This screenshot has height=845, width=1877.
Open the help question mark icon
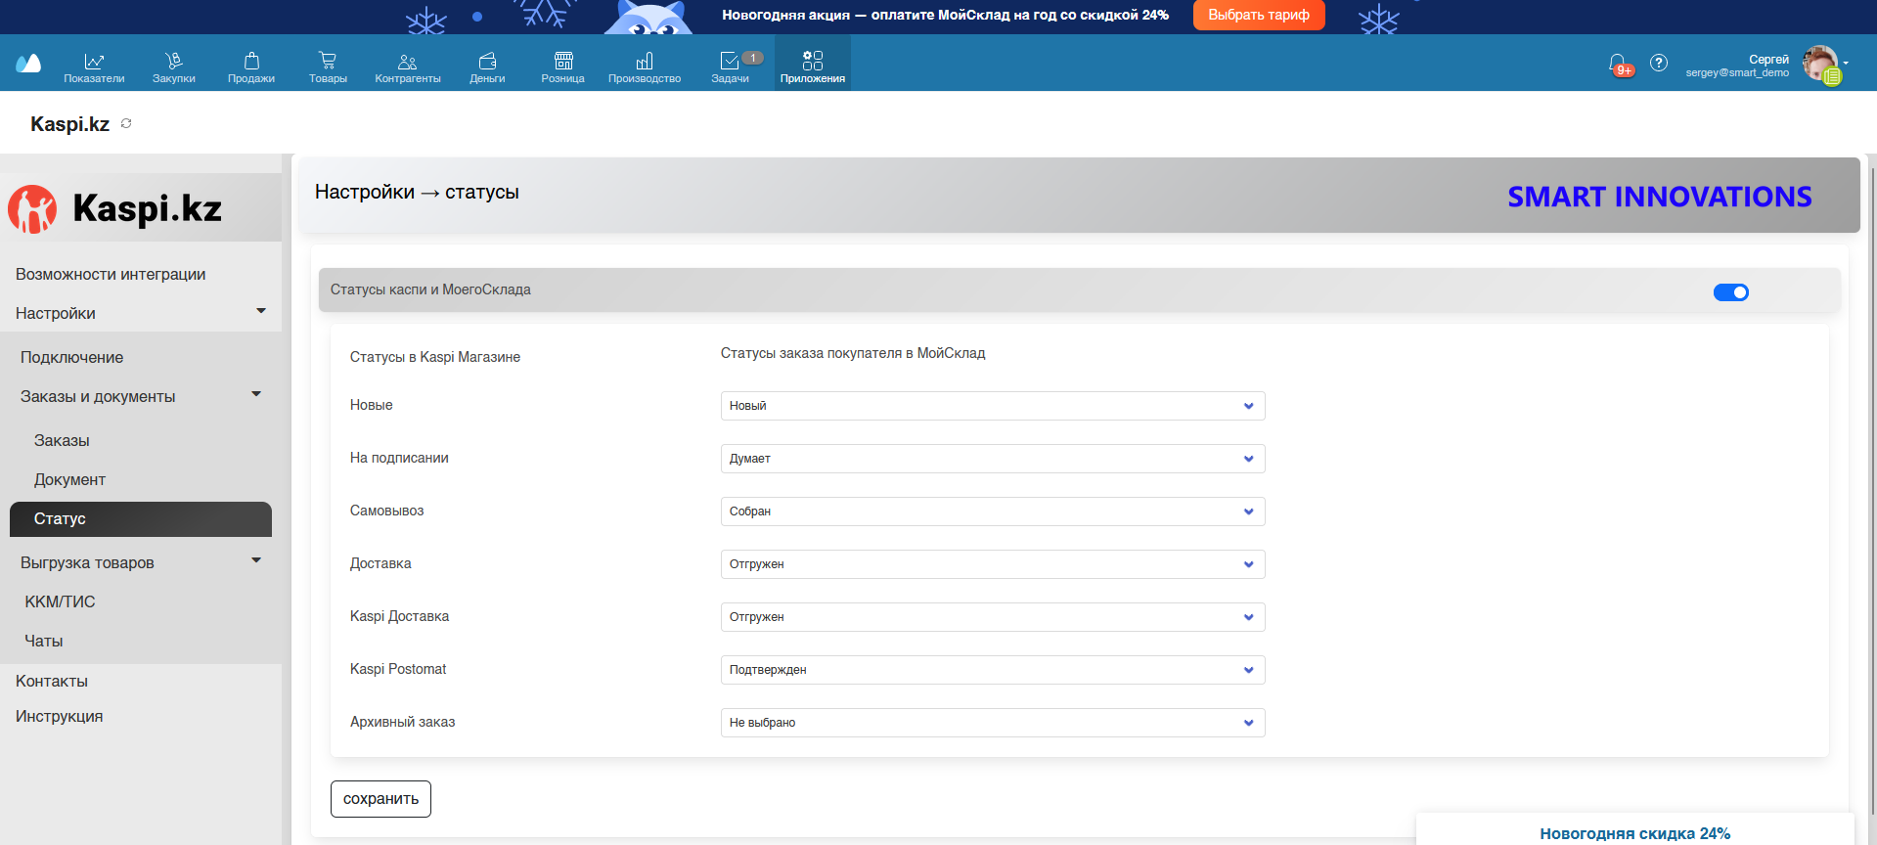(1659, 63)
